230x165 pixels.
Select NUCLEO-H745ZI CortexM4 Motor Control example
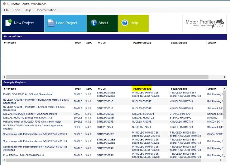33,127
